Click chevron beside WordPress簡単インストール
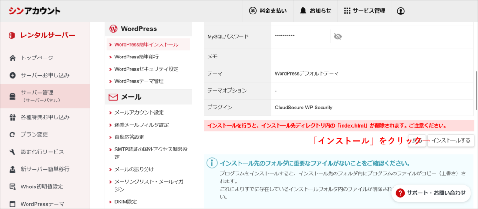 [x=110, y=44]
